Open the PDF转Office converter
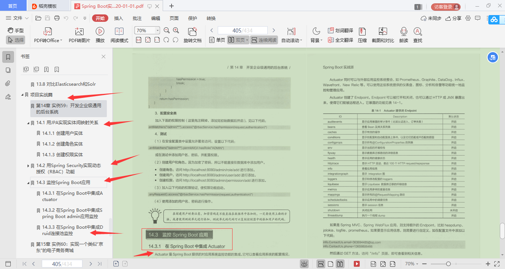Viewport: 505px width, 269px height. [x=48, y=35]
